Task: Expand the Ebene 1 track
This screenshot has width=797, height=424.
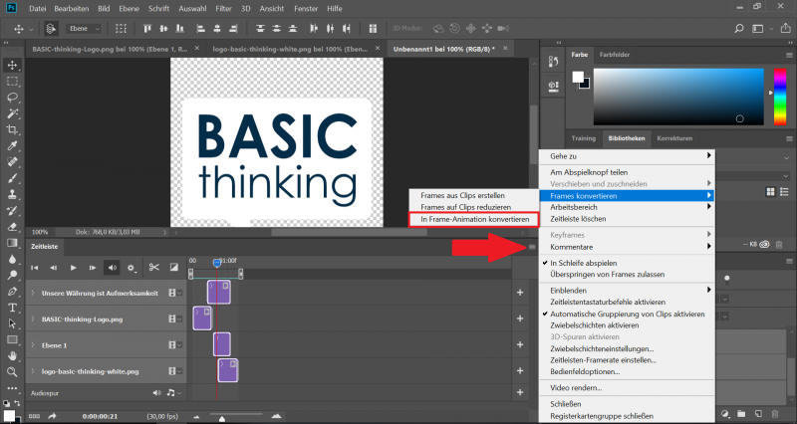Action: point(33,345)
